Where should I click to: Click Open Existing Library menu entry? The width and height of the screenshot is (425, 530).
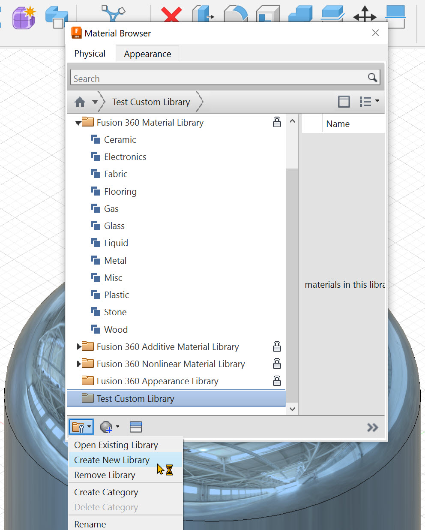click(x=116, y=445)
